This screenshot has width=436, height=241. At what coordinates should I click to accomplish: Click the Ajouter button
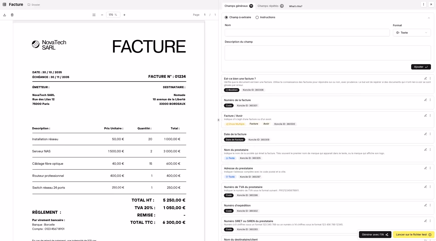click(x=421, y=67)
